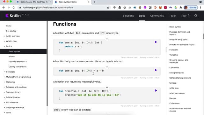Open the search magnifier in Kotlin header
204x115 pixels.
pos(196,16)
